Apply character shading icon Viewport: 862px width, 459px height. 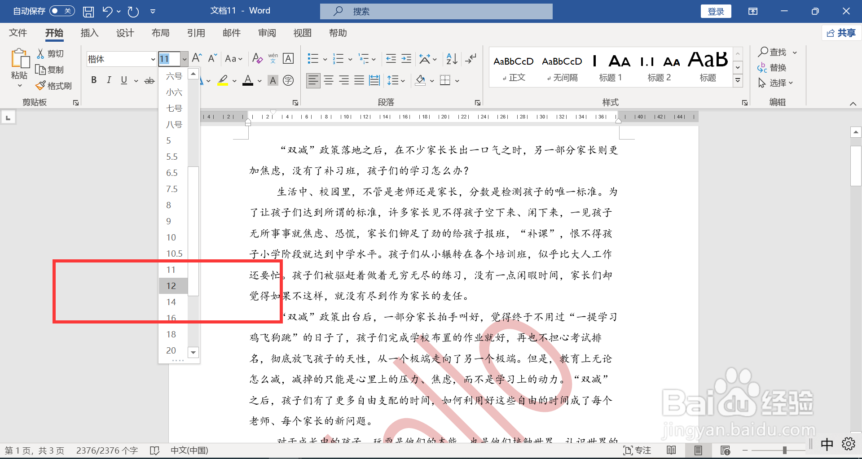[x=273, y=80]
